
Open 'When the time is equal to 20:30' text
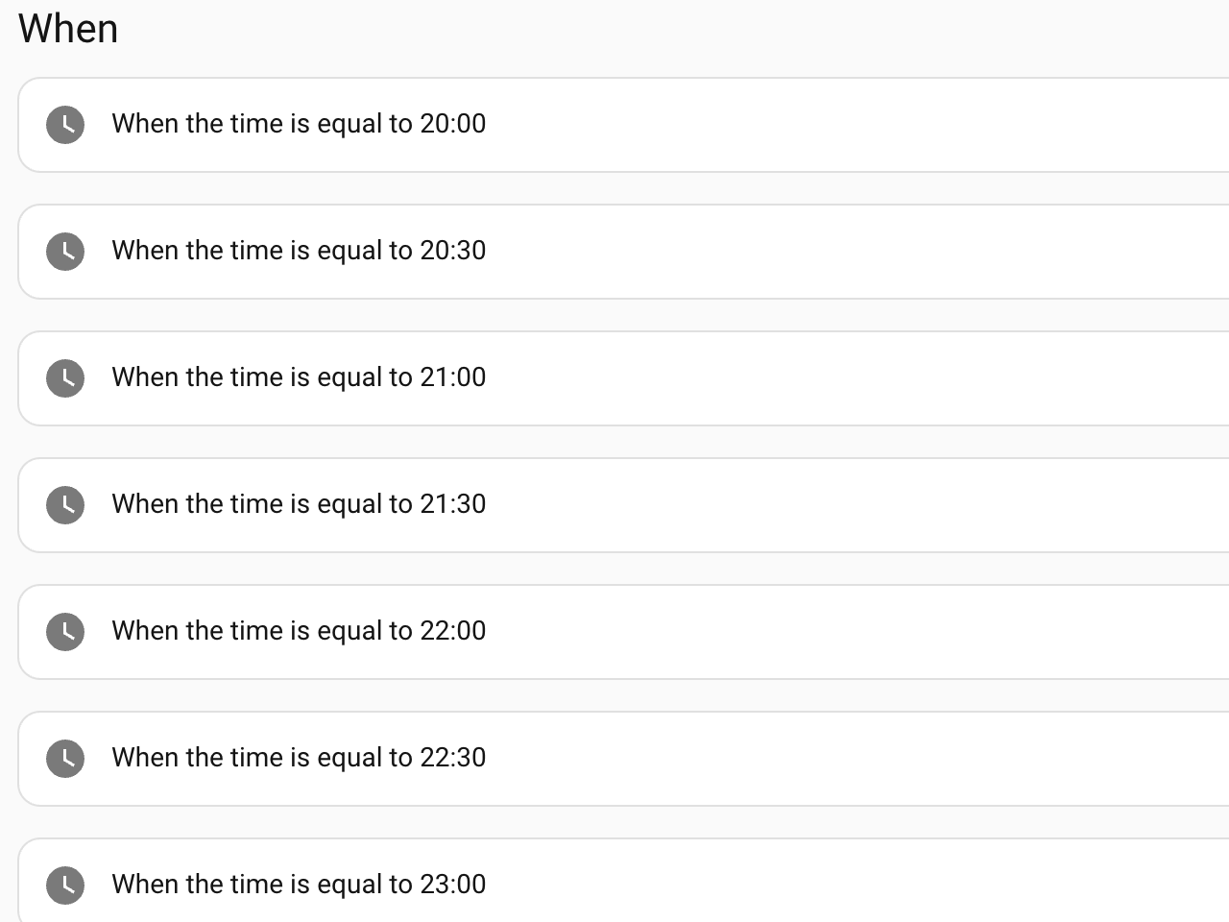click(299, 251)
